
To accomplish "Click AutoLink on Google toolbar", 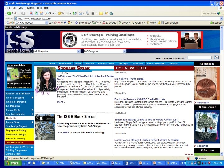I will [138, 23].
